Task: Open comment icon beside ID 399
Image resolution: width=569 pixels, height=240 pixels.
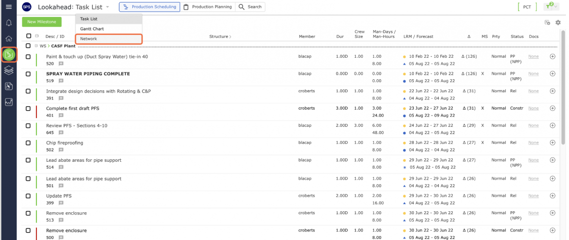Action: point(61,203)
